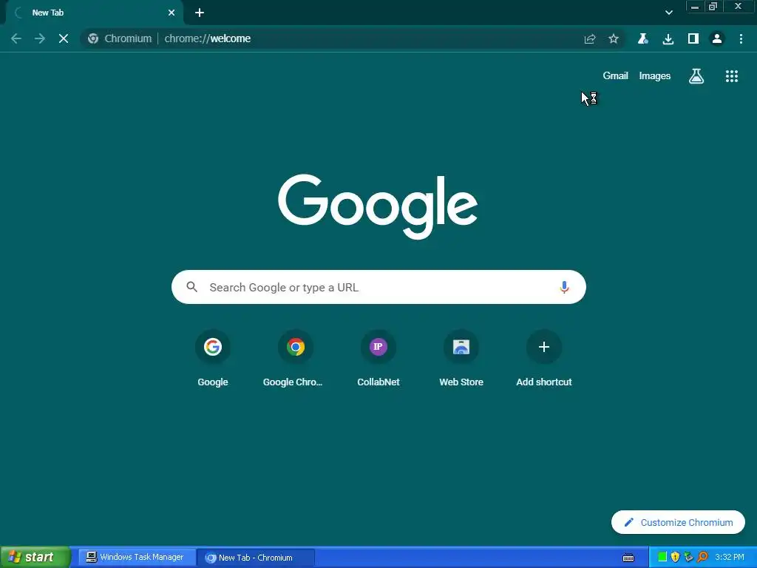The height and width of the screenshot is (568, 757).
Task: Open the Search Labs flask icon beside Images
Action: [x=696, y=76]
